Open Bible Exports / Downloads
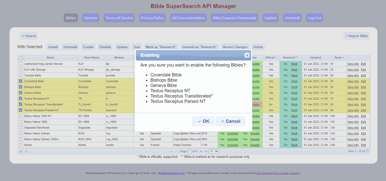The width and height of the screenshot is (386, 181). pyautogui.click(x=234, y=18)
